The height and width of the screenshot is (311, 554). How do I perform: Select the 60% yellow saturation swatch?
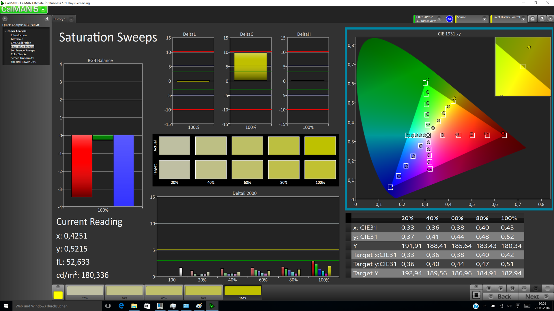point(164,291)
